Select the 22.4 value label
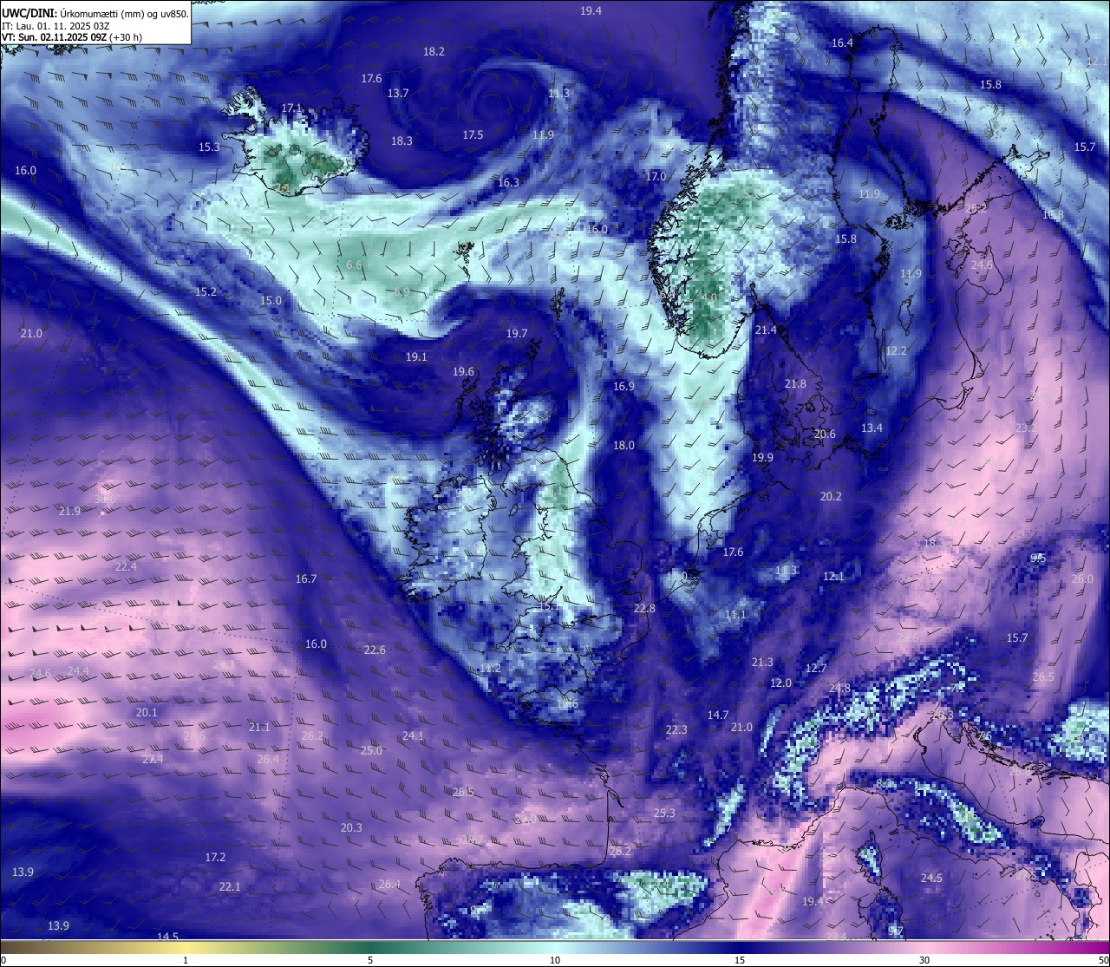 coord(126,566)
